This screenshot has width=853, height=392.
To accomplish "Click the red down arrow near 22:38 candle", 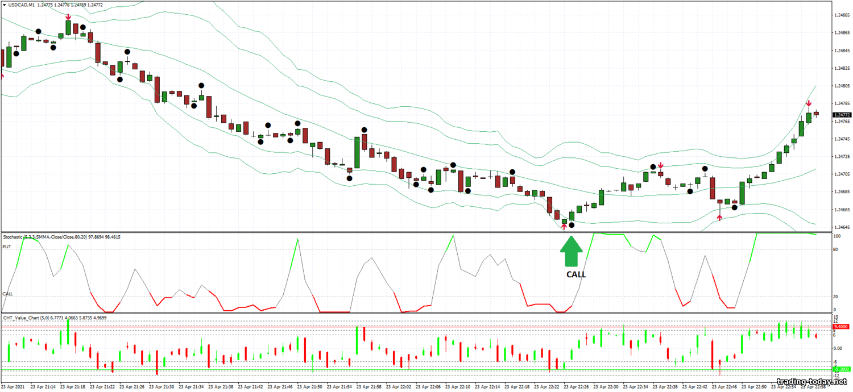I will [x=660, y=166].
